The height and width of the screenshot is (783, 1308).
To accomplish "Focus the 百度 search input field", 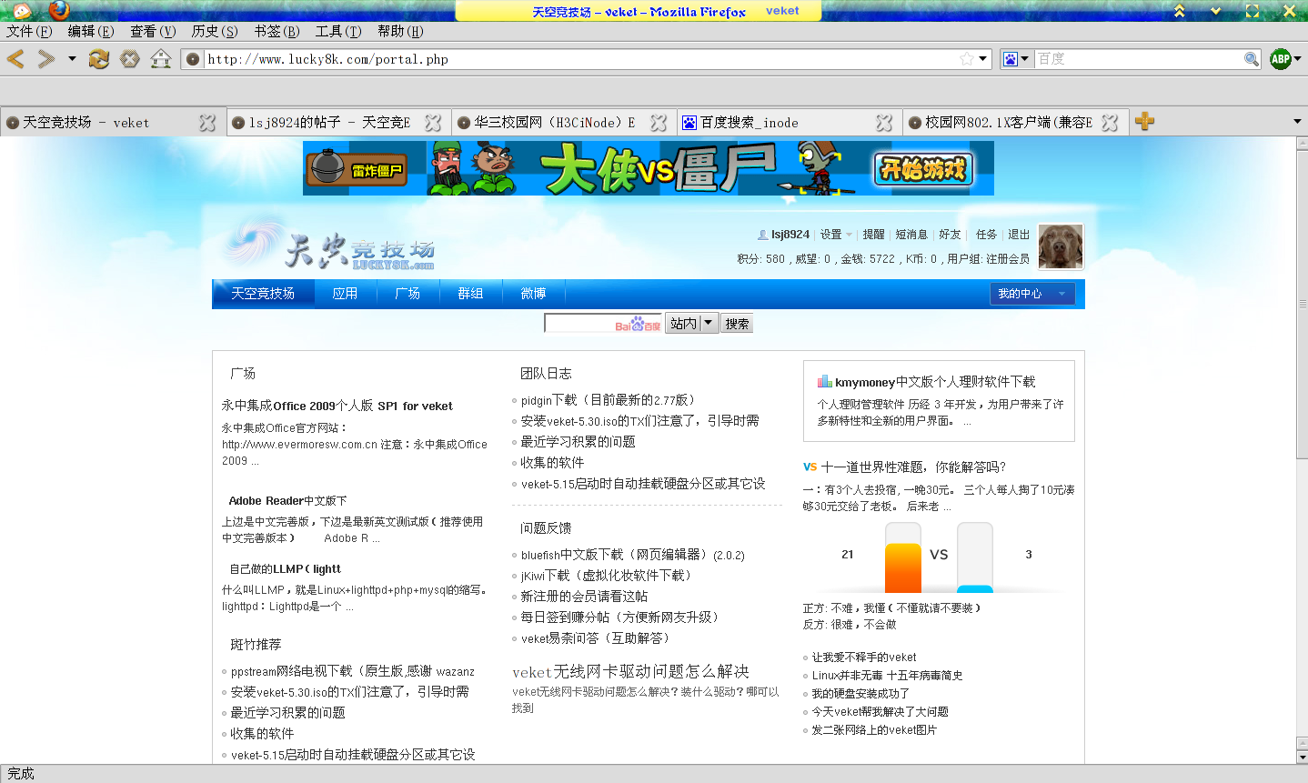I will [1138, 59].
